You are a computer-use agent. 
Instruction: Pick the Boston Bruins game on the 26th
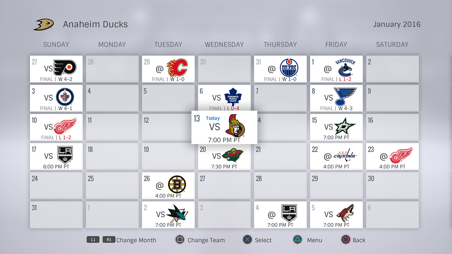168,185
